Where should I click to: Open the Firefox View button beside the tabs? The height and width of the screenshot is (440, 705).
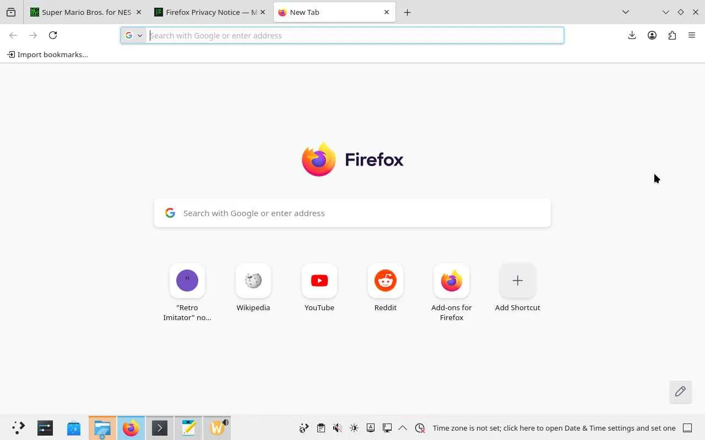[x=11, y=12]
